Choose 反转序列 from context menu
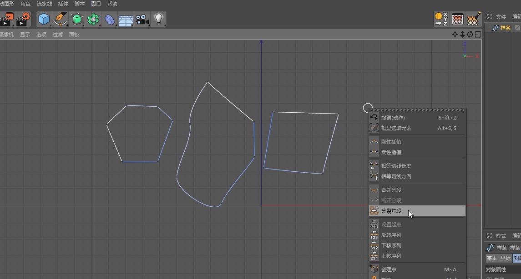Viewport: 521px width, 279px height. tap(417, 235)
